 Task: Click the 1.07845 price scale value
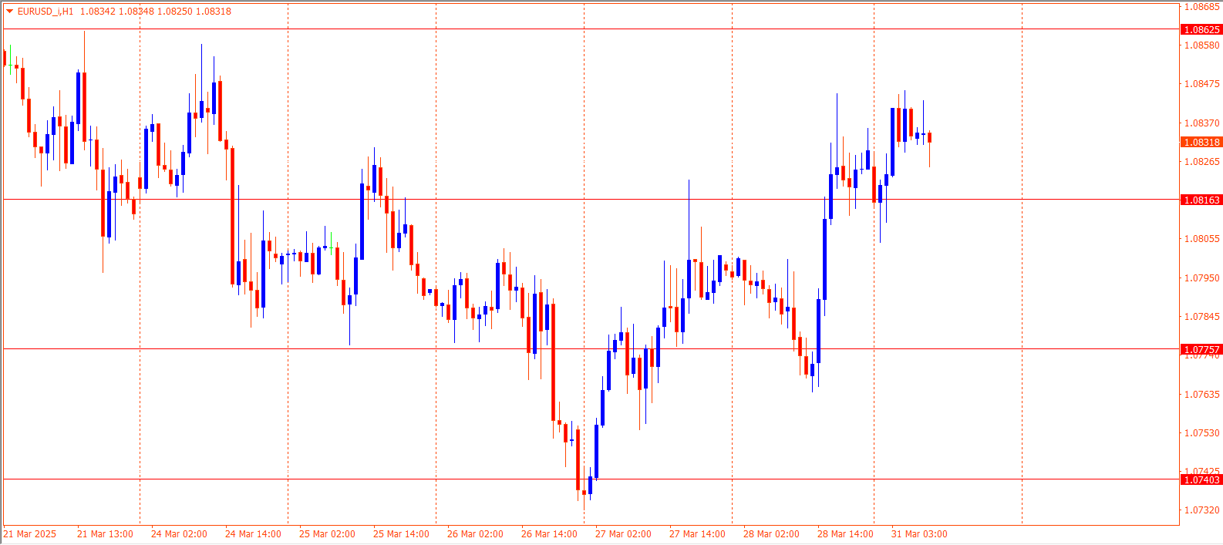pos(1202,317)
